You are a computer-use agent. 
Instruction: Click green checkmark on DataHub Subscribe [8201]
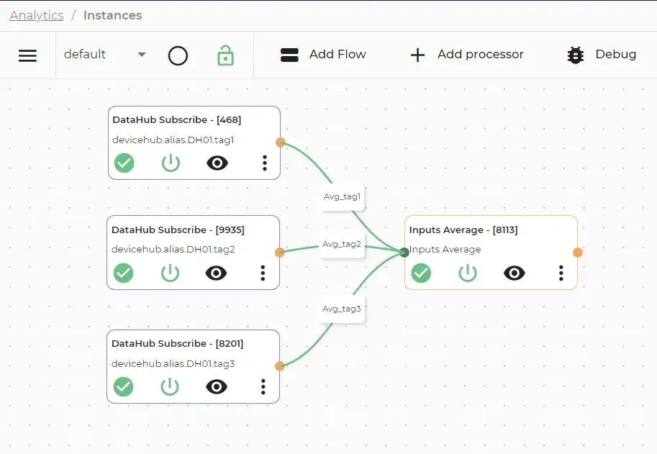[x=124, y=386]
